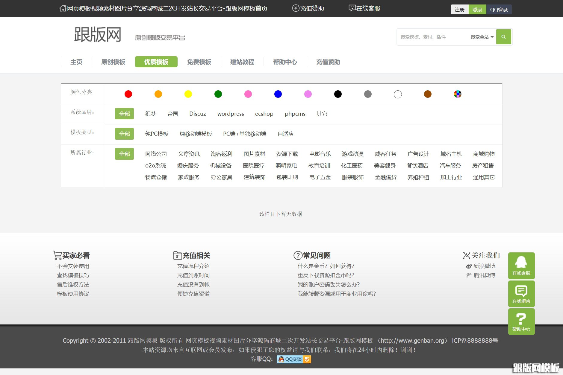Open 腾讯微博 under 关注我们
This screenshot has width=563, height=375.
484,275
